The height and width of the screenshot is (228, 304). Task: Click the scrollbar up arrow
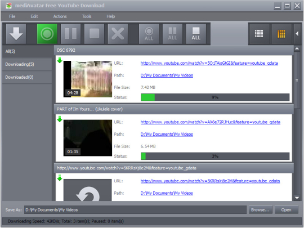(x=297, y=48)
